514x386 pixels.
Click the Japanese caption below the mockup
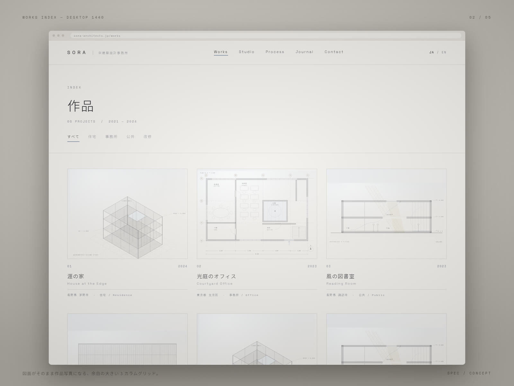[91, 373]
